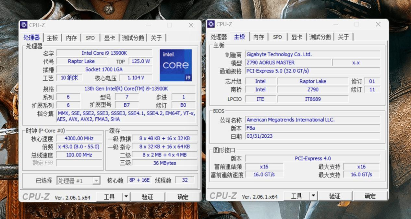Click 工具 button in left CPU-Z window
411x219 pixels.
109,197
